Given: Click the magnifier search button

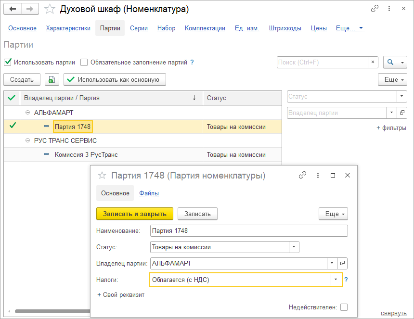Looking at the screenshot, I should point(390,62).
